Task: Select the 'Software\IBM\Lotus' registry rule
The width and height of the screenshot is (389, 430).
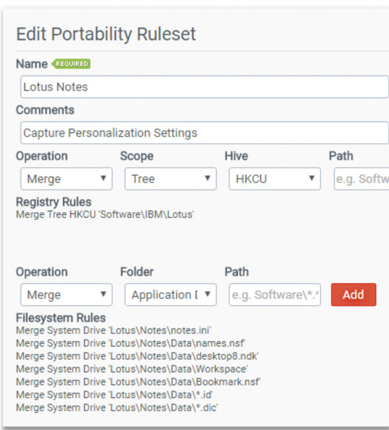Action: (105, 214)
